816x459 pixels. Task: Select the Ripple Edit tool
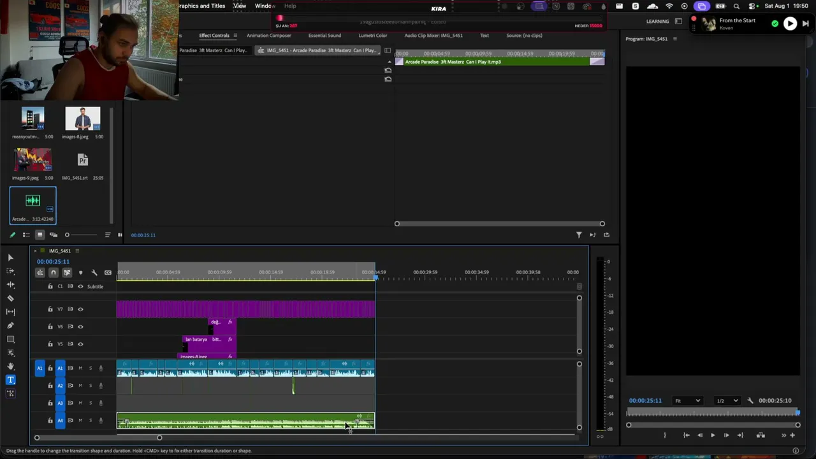pyautogui.click(x=10, y=284)
